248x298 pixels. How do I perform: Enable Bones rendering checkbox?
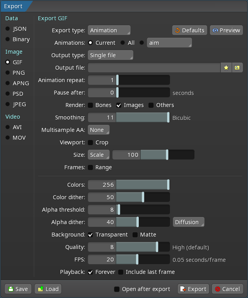coord(90,105)
